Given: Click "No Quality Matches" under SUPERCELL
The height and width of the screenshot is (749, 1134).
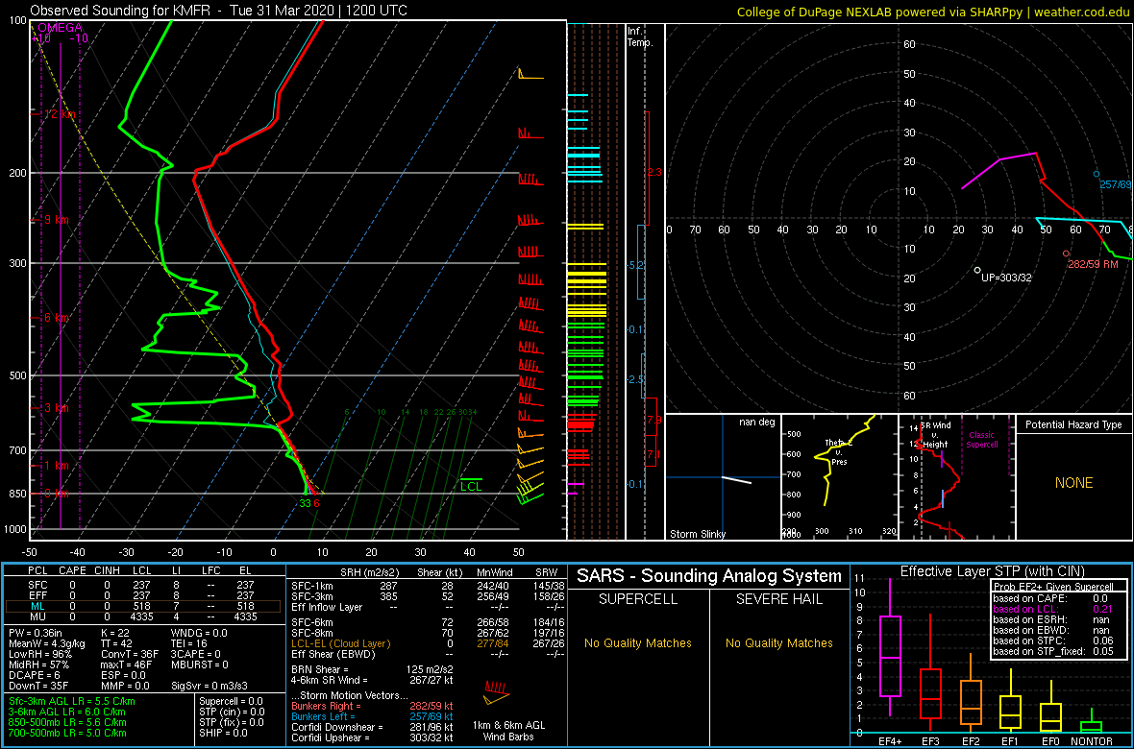Looking at the screenshot, I should 637,642.
